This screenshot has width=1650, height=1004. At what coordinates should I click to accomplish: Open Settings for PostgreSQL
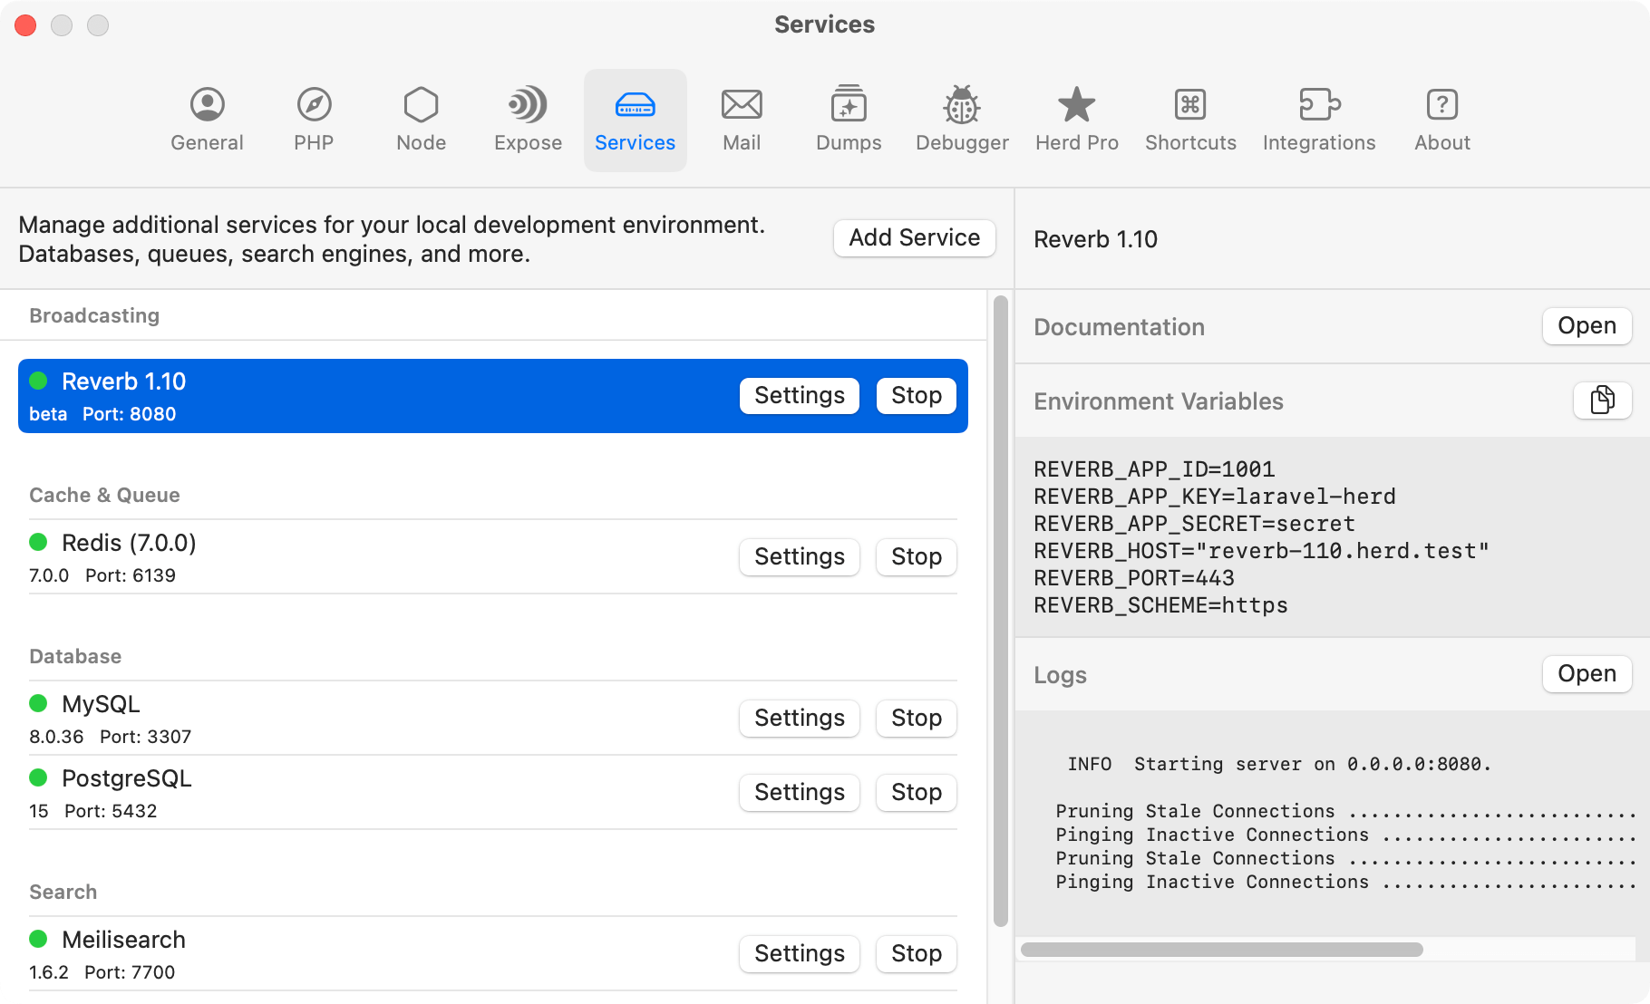pos(799,792)
